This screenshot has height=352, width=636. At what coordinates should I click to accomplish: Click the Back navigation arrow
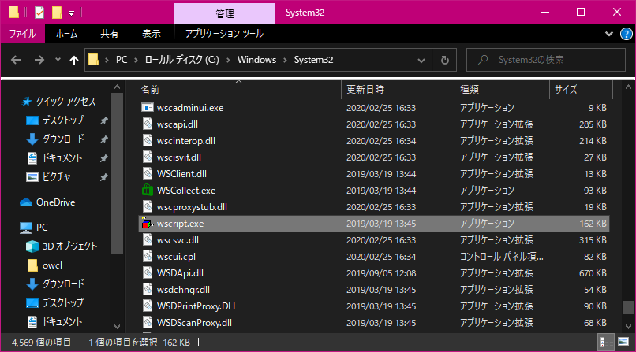[x=17, y=60]
